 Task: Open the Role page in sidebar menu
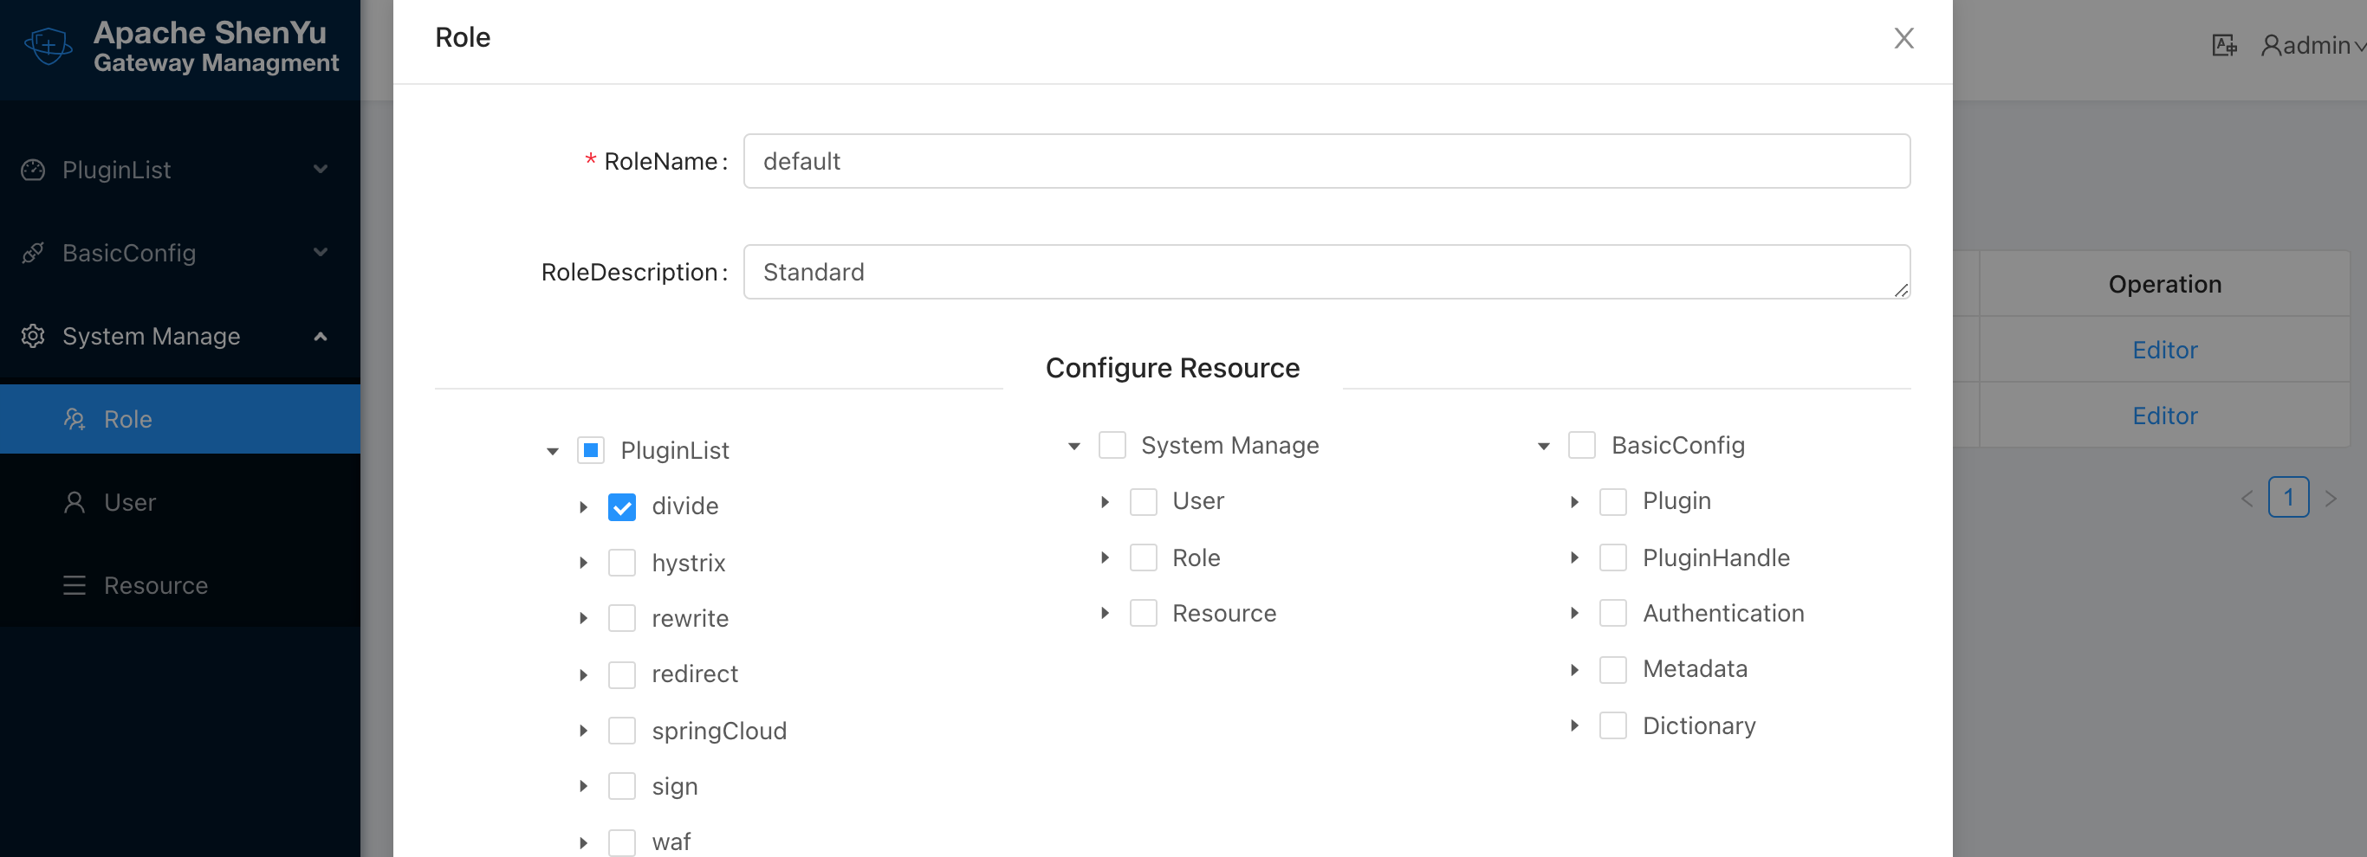127,419
